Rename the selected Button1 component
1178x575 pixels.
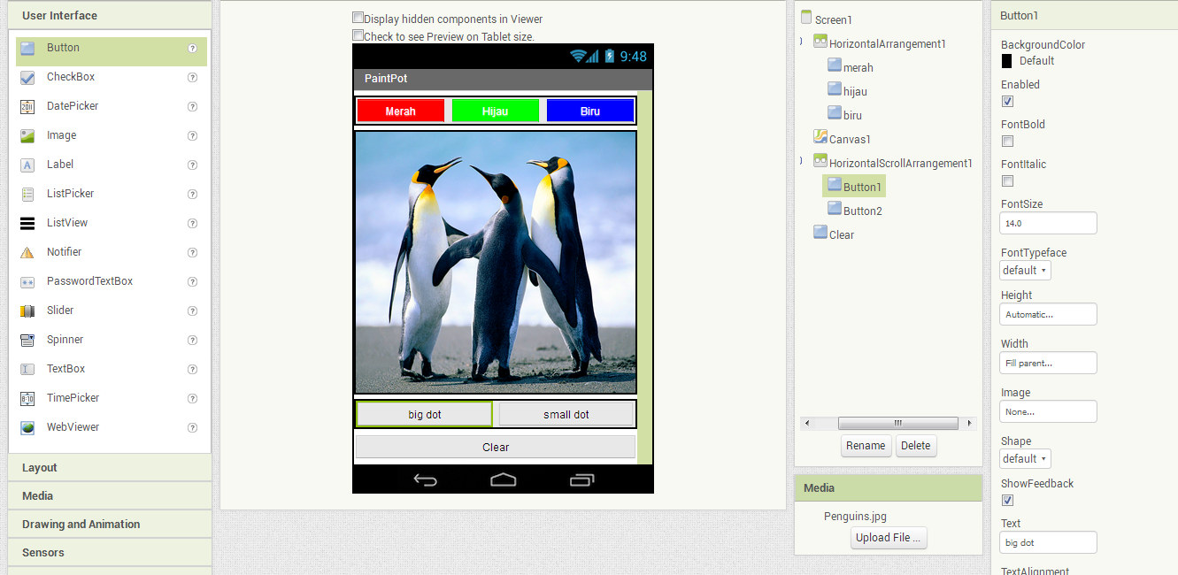point(866,446)
